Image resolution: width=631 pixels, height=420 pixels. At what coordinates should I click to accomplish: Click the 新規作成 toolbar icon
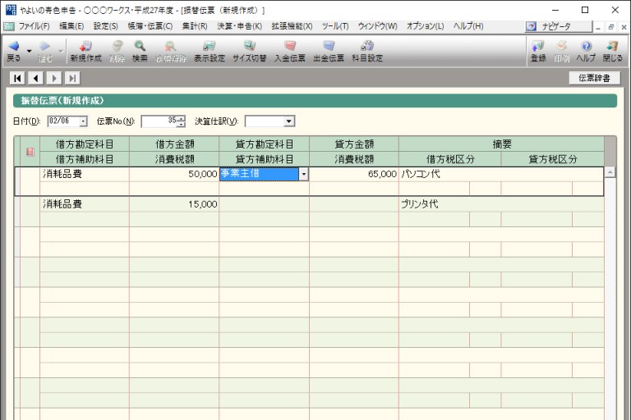(x=85, y=51)
